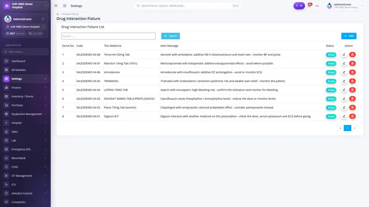Click the Add button

[349, 36]
